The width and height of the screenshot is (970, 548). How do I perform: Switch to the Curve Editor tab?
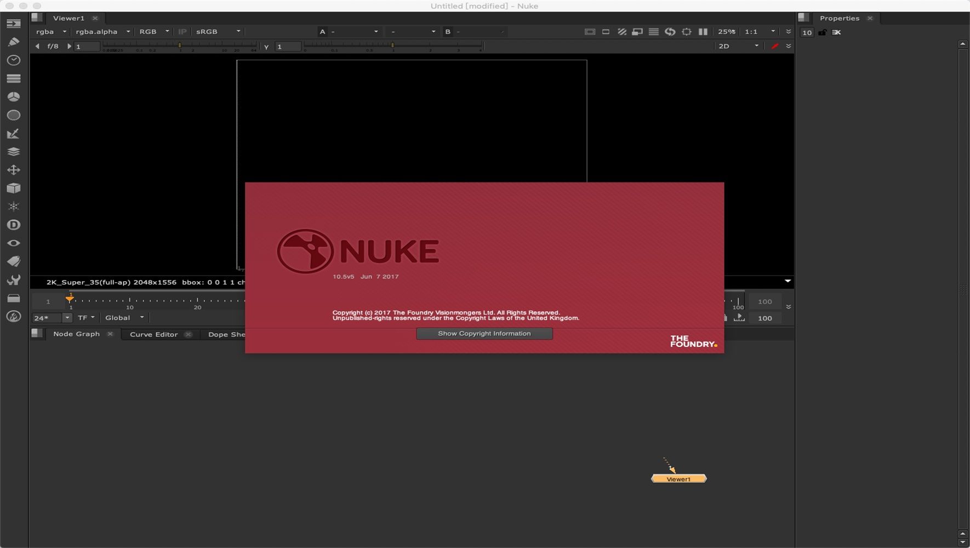[x=153, y=334]
